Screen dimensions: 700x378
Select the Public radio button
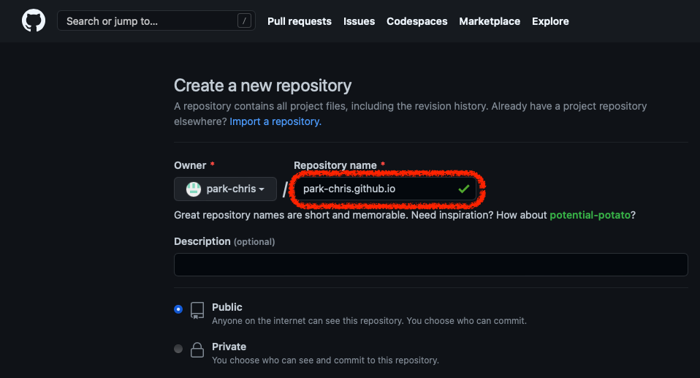pos(178,309)
